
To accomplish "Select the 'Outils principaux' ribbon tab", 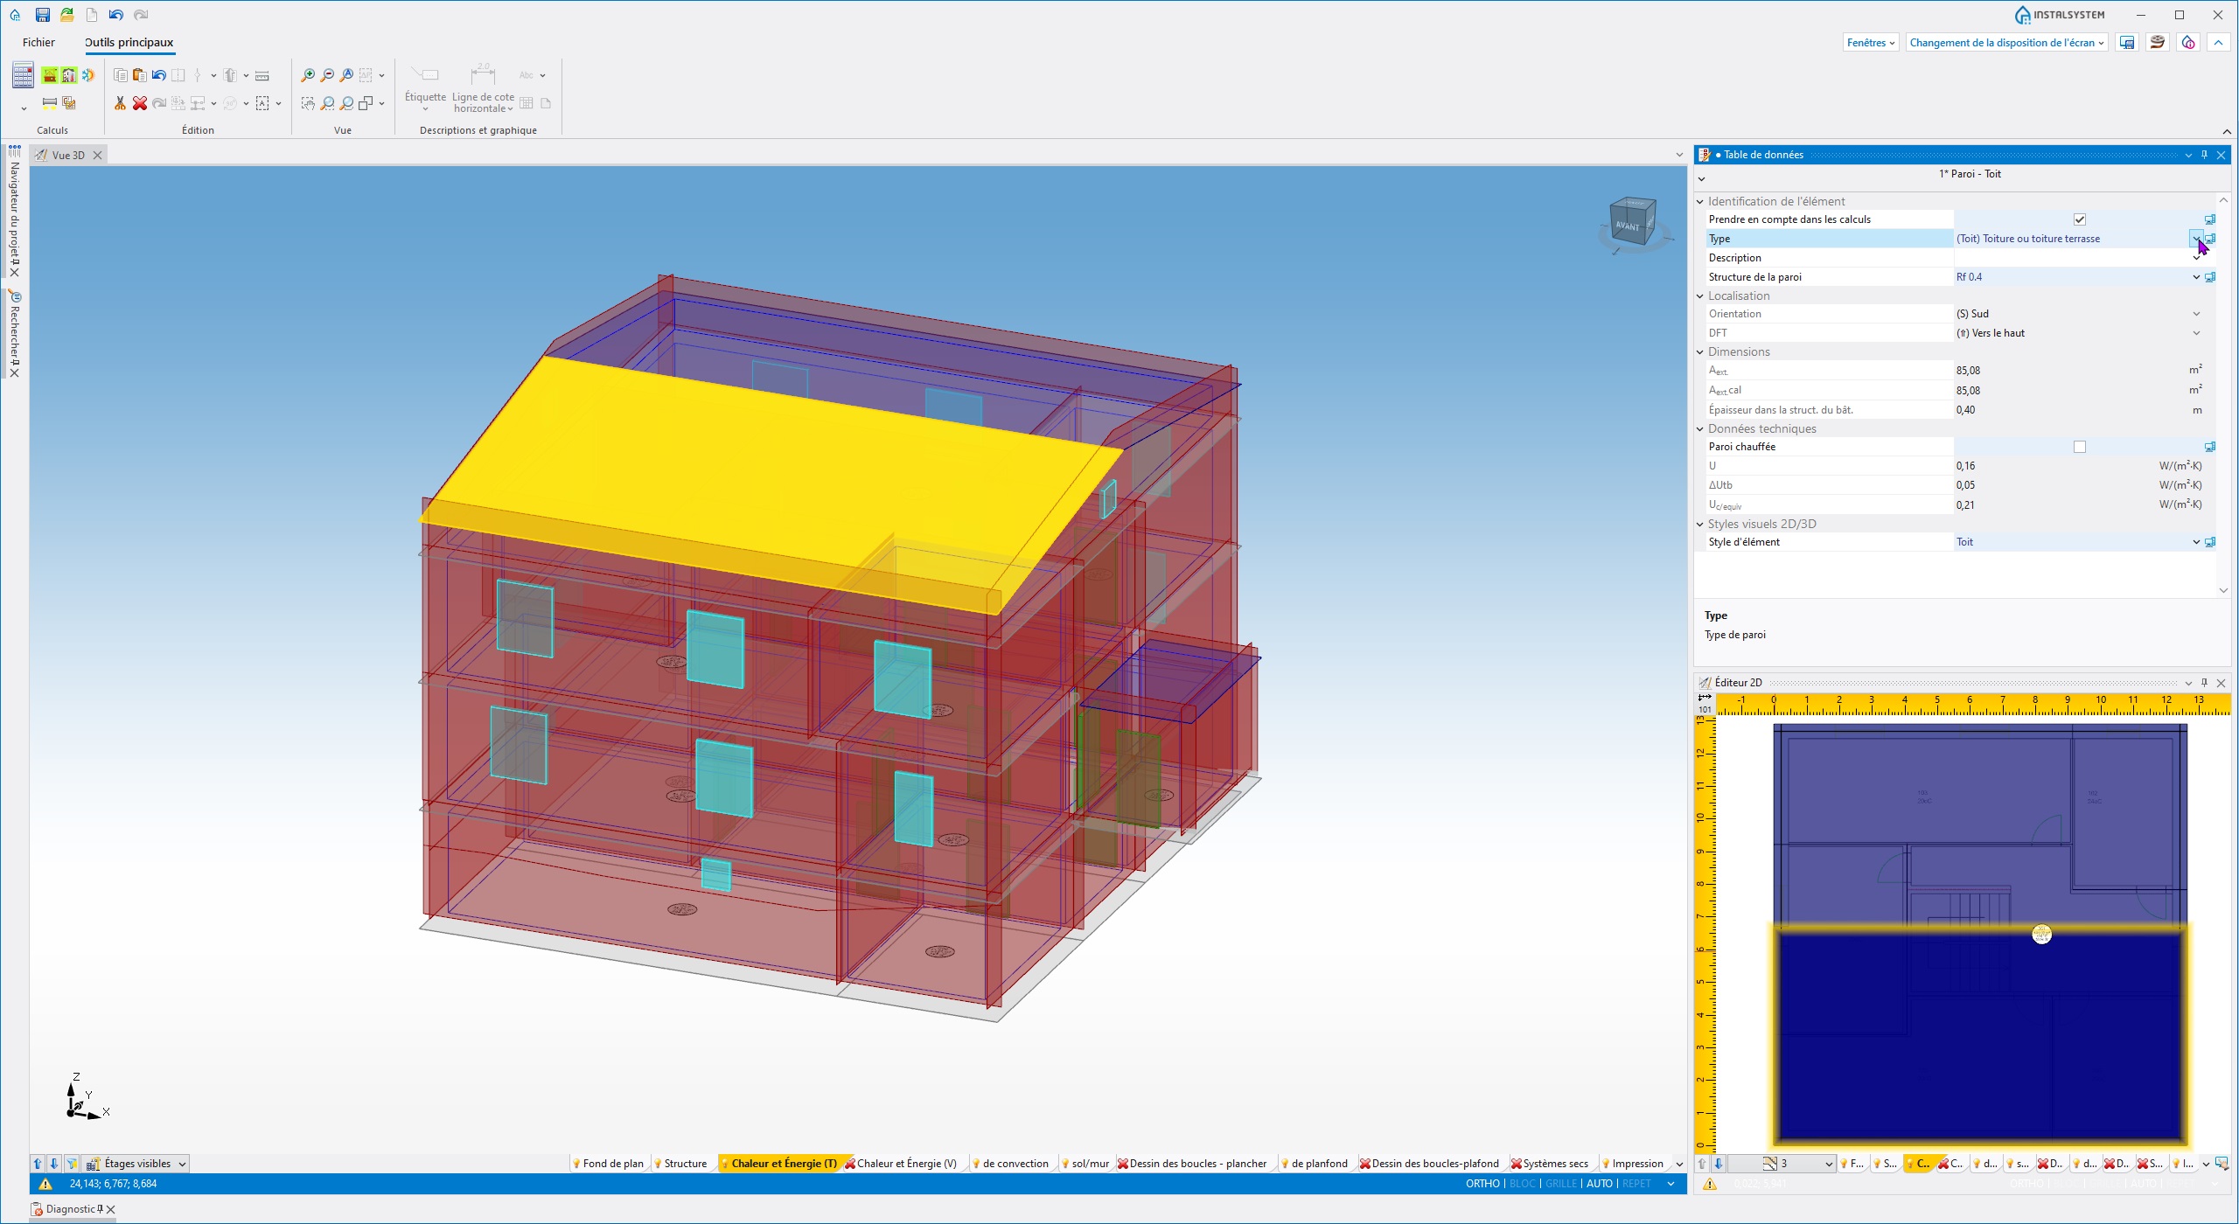I will click(x=129, y=42).
